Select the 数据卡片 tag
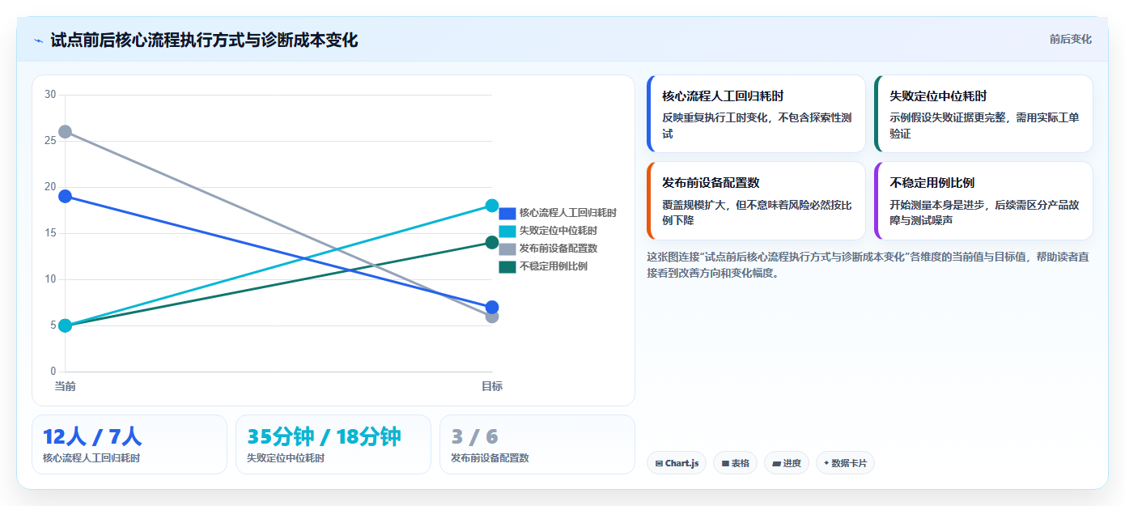Image resolution: width=1125 pixels, height=506 pixels. click(845, 463)
